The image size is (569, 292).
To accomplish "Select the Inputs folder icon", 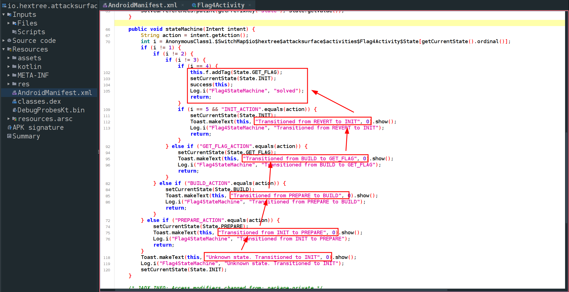I will click(9, 14).
